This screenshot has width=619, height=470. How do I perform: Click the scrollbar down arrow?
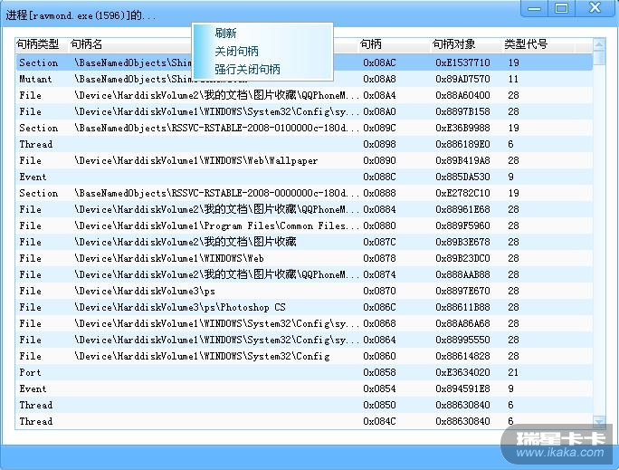pos(599,422)
